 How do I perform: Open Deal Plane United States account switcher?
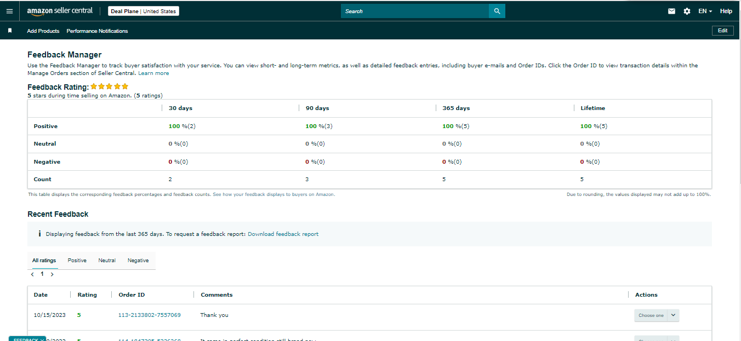tap(144, 11)
